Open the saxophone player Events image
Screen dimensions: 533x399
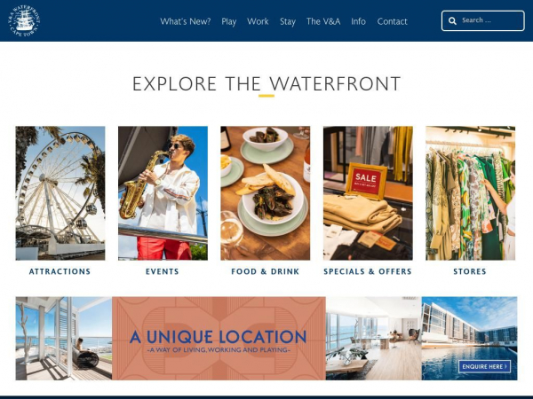pos(163,193)
